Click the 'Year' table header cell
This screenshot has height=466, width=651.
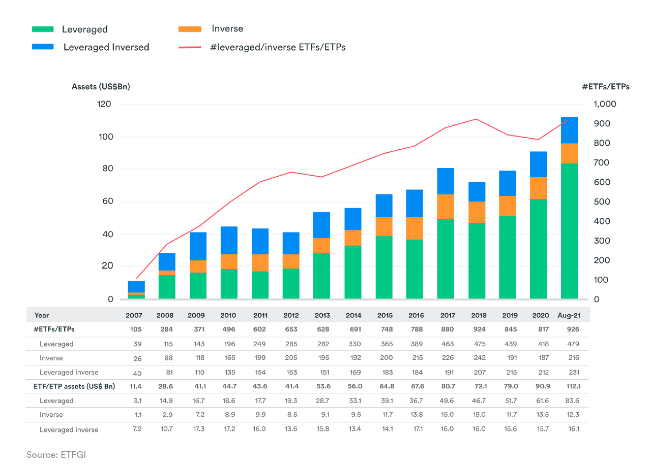42,315
